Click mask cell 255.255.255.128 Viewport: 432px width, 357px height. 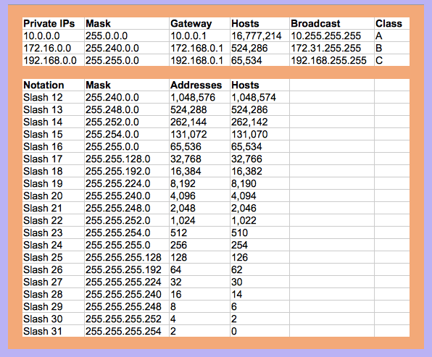(x=127, y=257)
